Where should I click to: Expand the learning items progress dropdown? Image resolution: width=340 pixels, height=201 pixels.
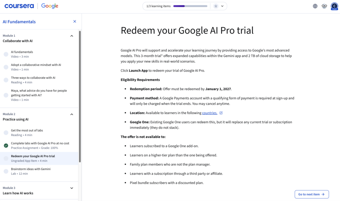click(222, 6)
